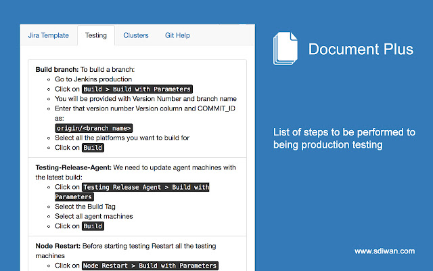Click 'Build' code label under Build branch
This screenshot has width=433, height=271.
point(93,148)
